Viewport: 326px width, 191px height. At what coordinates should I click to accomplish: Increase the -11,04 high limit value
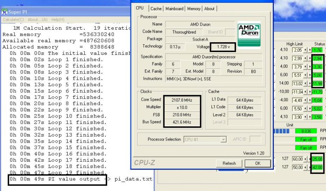tap(310, 92)
